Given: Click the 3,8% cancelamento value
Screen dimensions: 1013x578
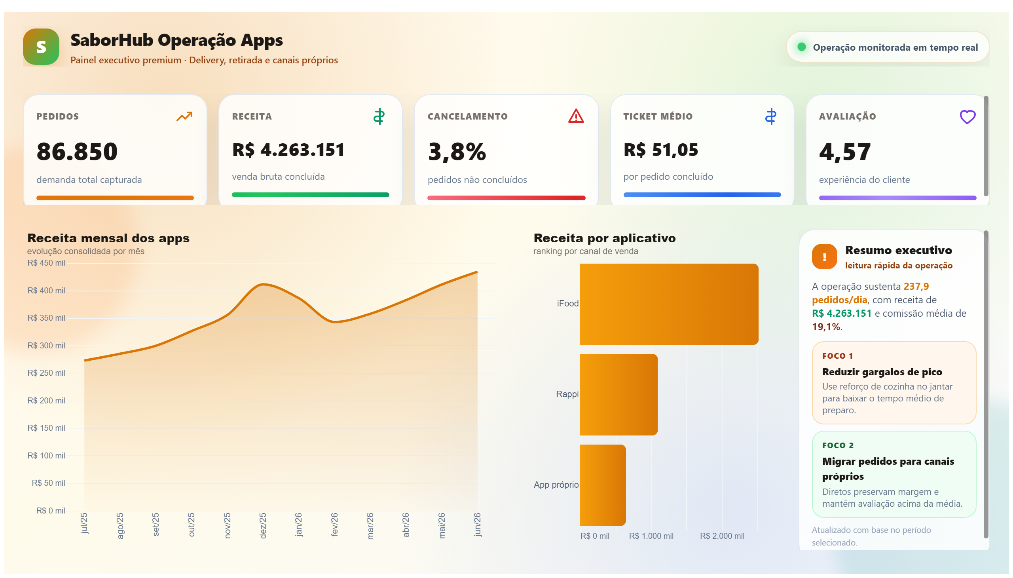Looking at the screenshot, I should pyautogui.click(x=457, y=152).
